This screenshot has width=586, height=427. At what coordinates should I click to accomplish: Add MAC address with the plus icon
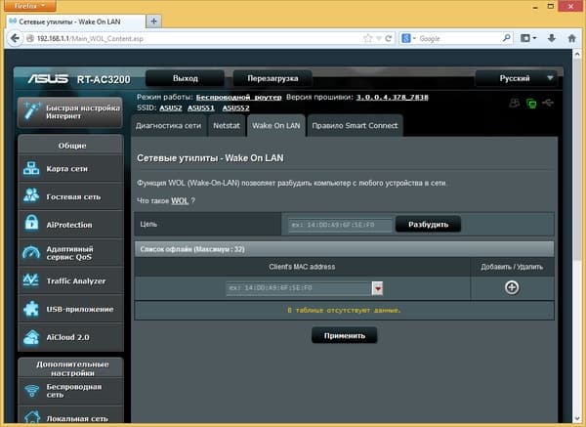(512, 287)
